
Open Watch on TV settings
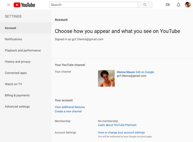pos(13,84)
